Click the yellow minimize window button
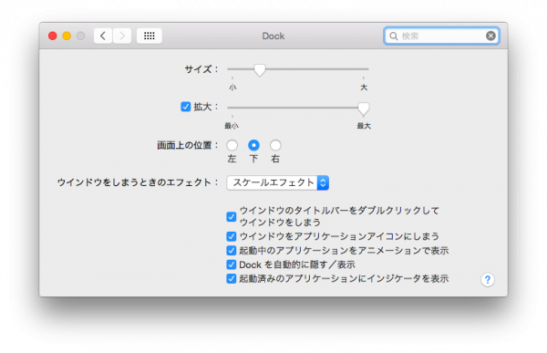This screenshot has width=547, height=353. tap(67, 36)
